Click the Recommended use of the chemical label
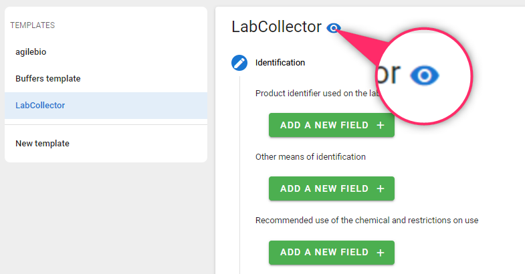525x274 pixels. pyautogui.click(x=366, y=221)
